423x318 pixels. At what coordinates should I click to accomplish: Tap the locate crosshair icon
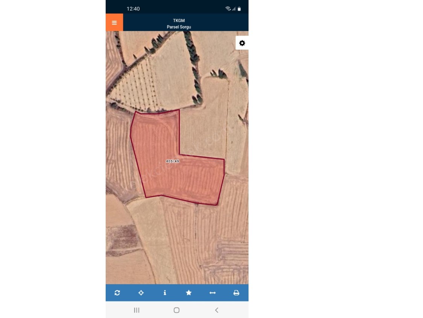pos(141,293)
